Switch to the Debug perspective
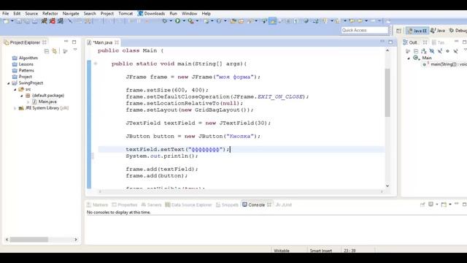The width and height of the screenshot is (467, 263). pyautogui.click(x=458, y=31)
